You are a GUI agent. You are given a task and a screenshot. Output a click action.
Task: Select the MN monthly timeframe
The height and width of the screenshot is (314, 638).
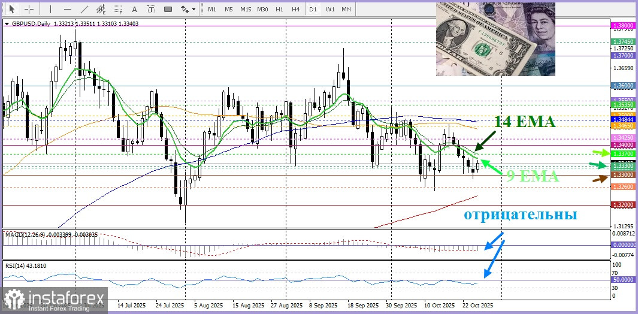click(346, 9)
